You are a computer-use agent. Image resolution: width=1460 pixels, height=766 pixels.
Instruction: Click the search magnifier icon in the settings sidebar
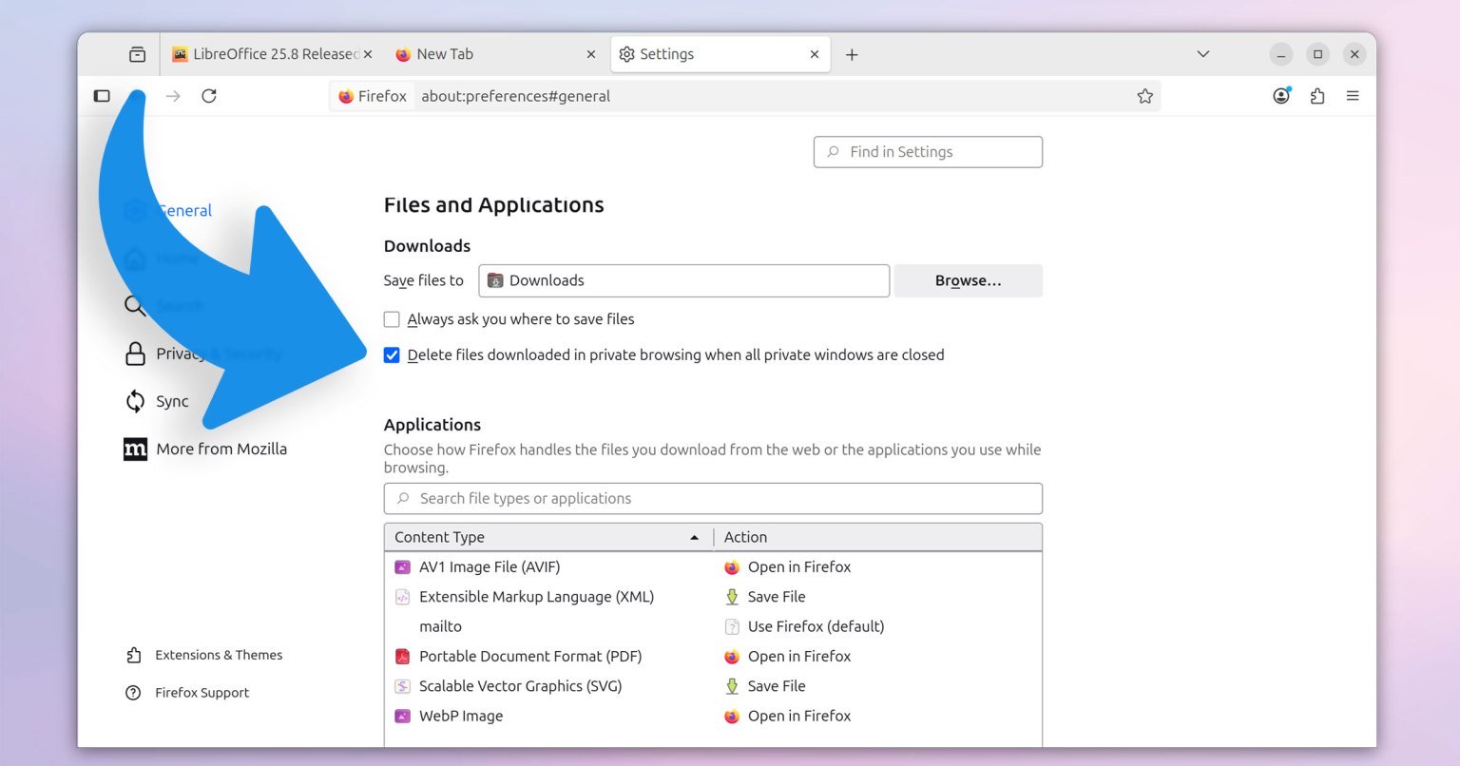(135, 306)
